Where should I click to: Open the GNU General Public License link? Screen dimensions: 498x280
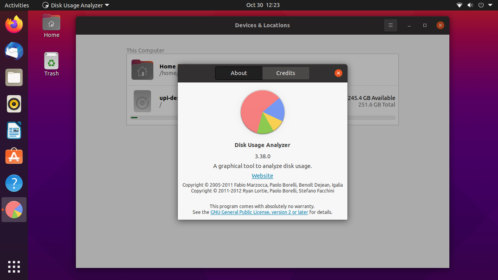tap(259, 212)
